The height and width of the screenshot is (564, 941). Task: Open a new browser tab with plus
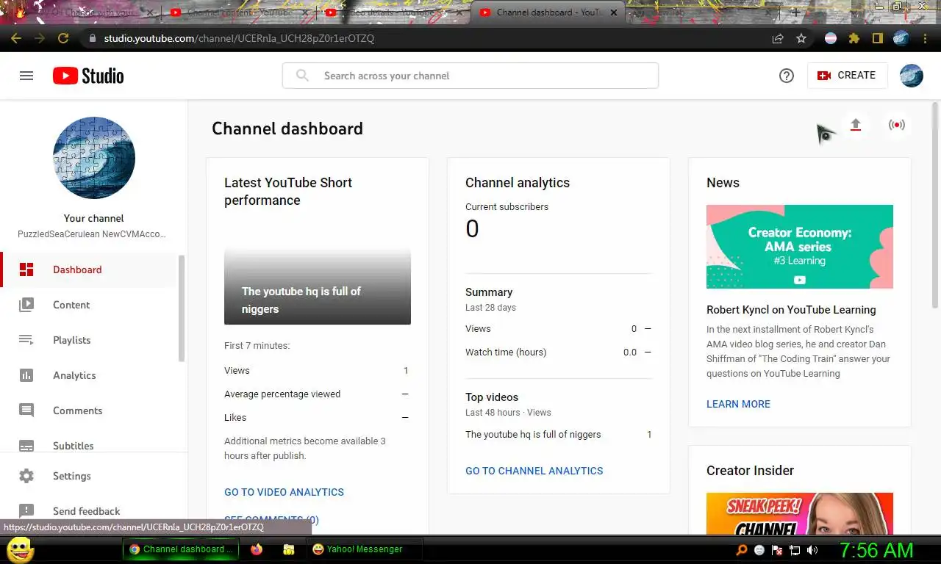[x=795, y=12]
